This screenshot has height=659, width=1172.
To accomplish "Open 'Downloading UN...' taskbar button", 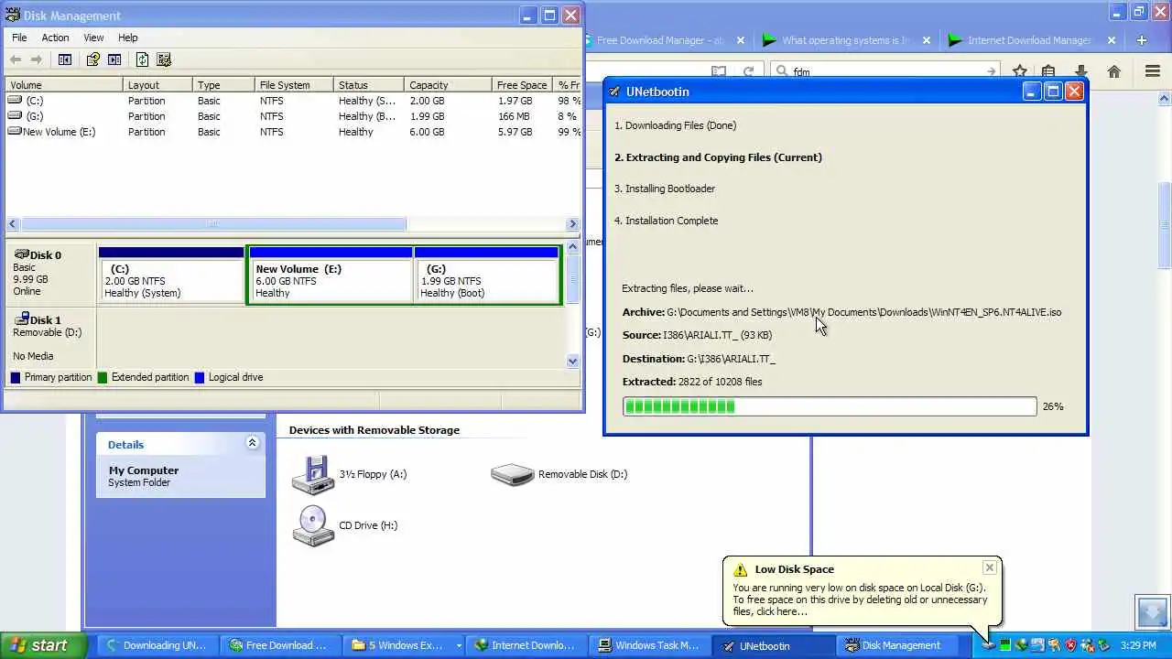I will pos(157,645).
